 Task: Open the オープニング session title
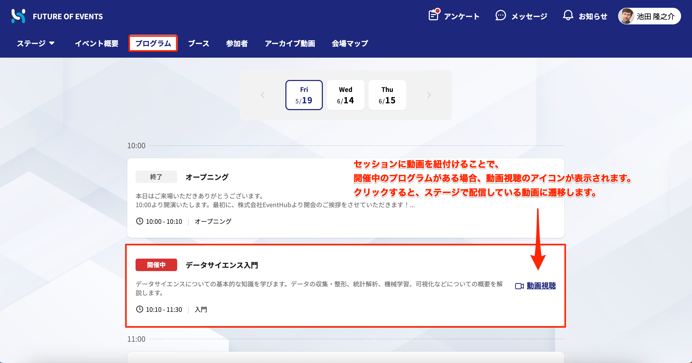[207, 177]
